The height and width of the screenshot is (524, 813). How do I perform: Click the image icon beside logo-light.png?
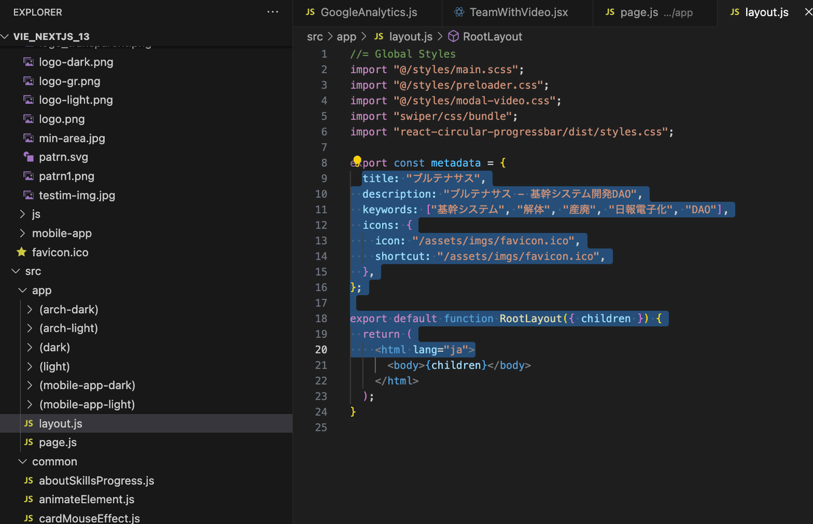(28, 100)
